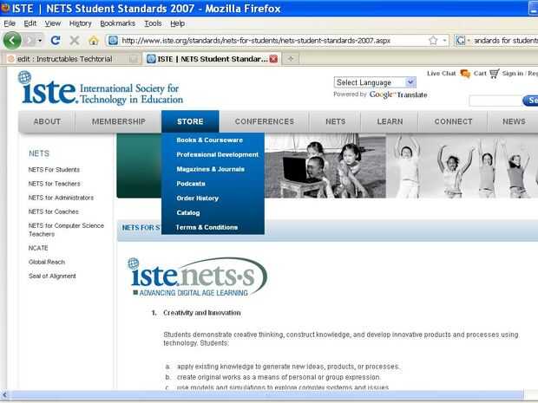Click the stop loading X icon
Viewport: 538px width, 403px height.
(x=74, y=41)
